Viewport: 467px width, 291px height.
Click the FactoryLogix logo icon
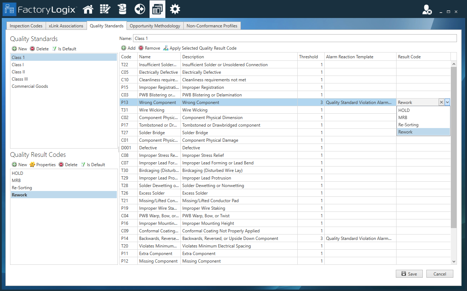(10, 9)
